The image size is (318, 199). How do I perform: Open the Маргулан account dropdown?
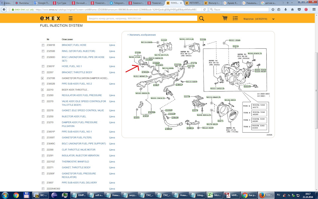273,19
